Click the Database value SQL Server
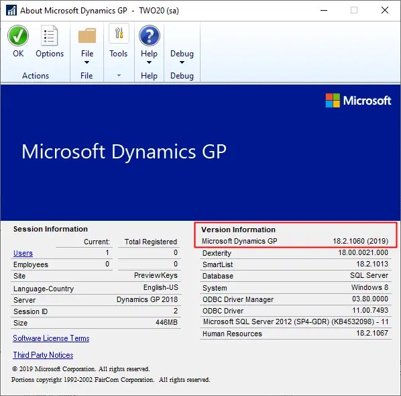401x396 pixels. click(x=369, y=275)
